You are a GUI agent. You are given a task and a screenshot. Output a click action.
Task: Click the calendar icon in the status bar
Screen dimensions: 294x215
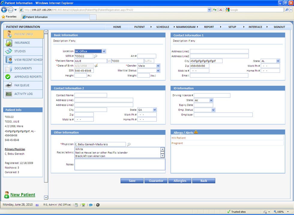pyautogui.click(x=83, y=205)
